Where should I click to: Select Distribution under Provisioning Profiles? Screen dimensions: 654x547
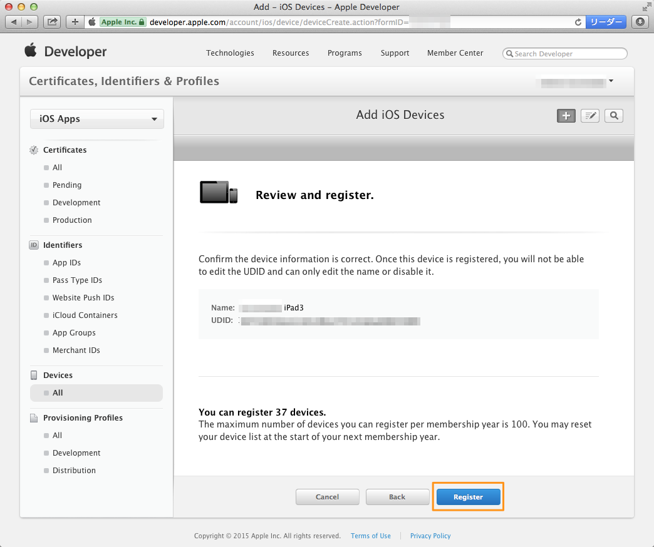[x=74, y=470]
